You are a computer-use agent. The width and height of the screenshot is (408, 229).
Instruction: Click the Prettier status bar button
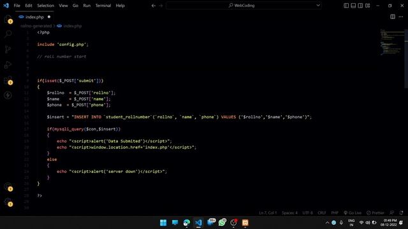point(375,212)
